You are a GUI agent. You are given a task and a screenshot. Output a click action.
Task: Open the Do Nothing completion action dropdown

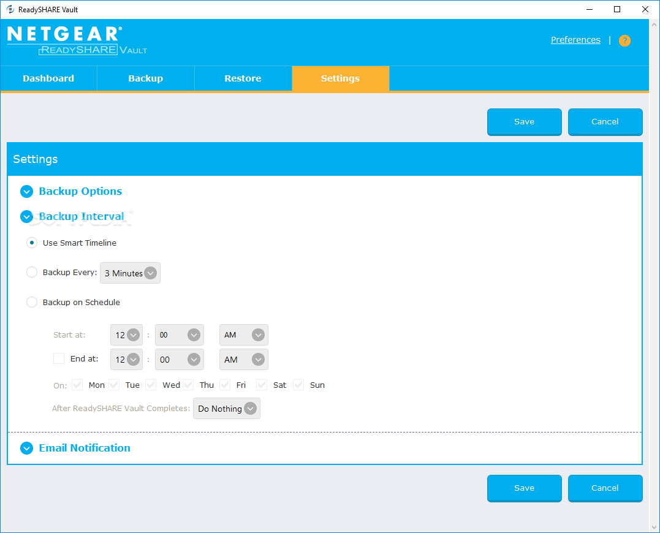pyautogui.click(x=227, y=409)
